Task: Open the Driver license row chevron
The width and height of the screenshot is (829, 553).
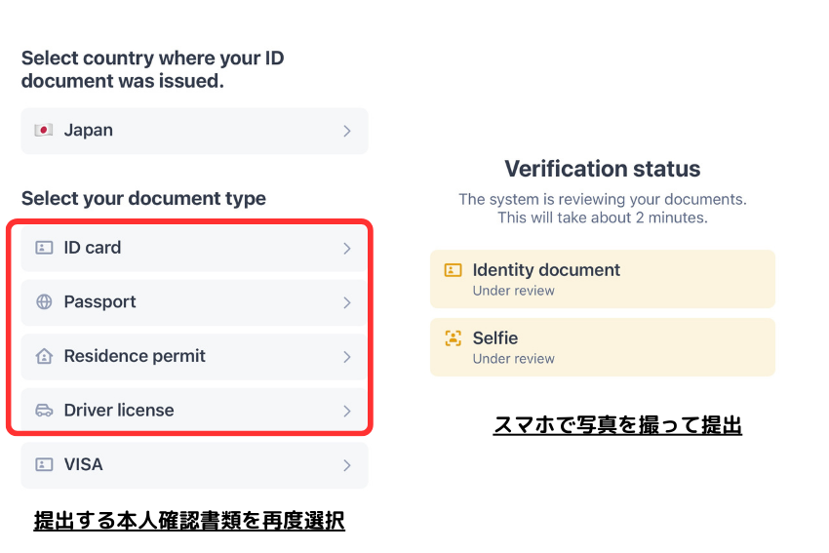Action: pyautogui.click(x=346, y=411)
